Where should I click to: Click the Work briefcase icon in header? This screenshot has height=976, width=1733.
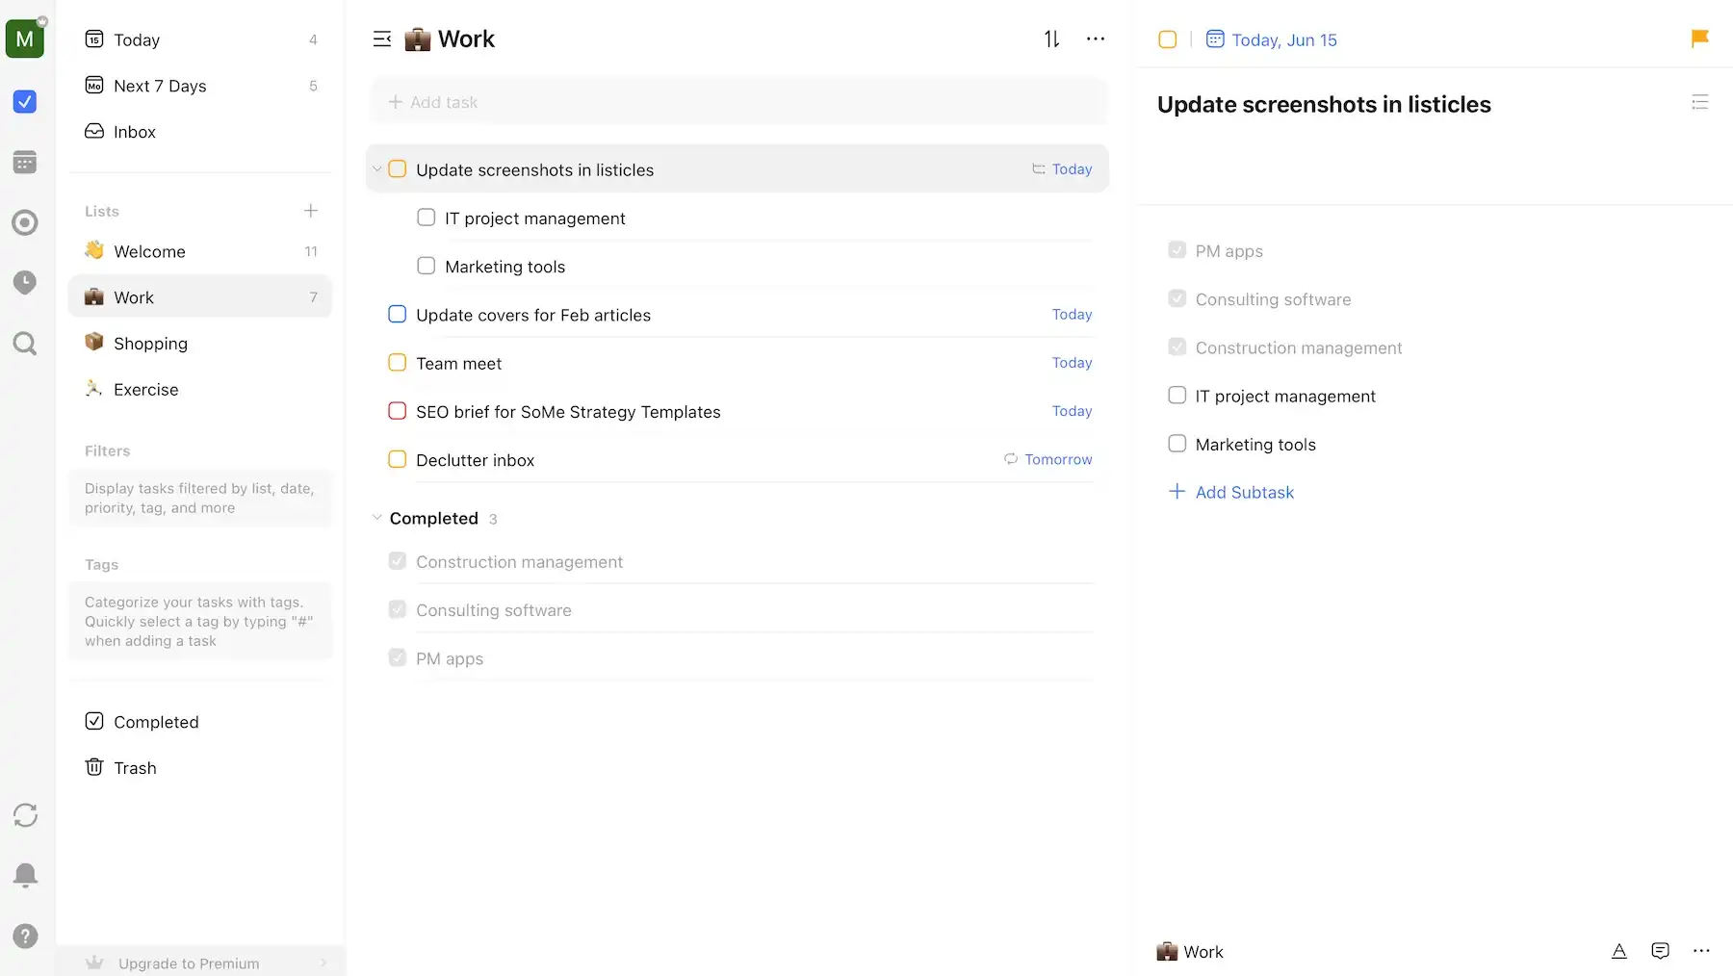coord(417,39)
